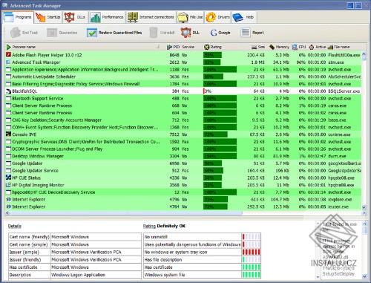Click 'Cert name (friendly)' detail row
The image size is (371, 283).
click(x=75, y=237)
